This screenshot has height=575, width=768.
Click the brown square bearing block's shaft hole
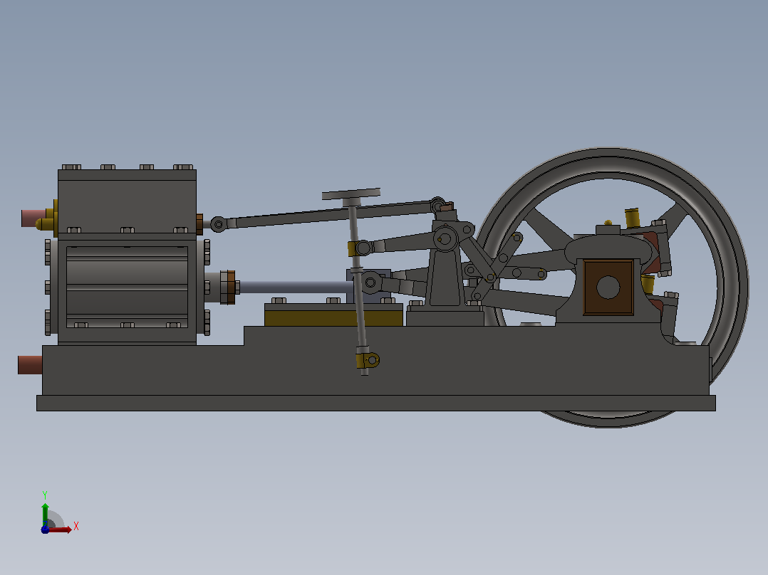(608, 287)
